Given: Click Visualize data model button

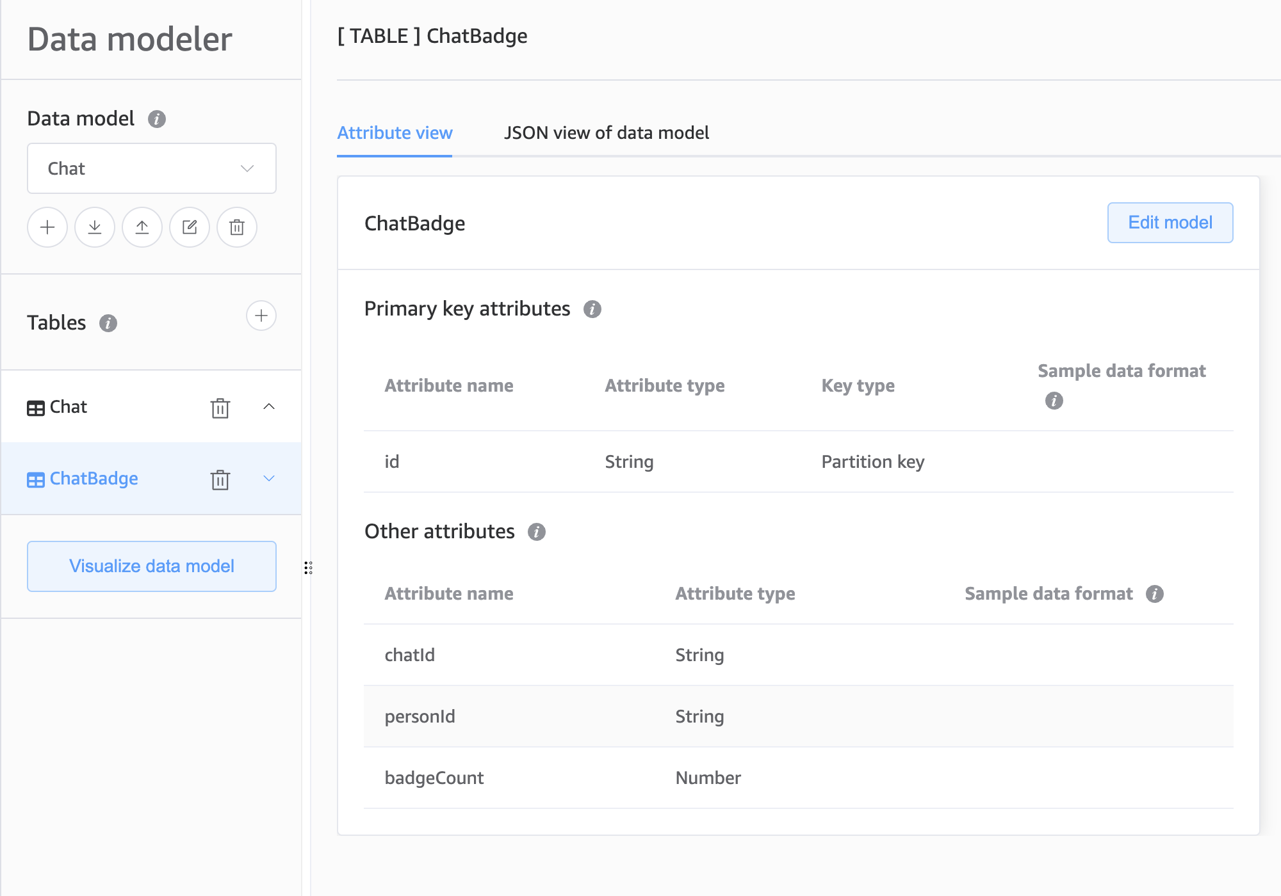Looking at the screenshot, I should click(152, 566).
